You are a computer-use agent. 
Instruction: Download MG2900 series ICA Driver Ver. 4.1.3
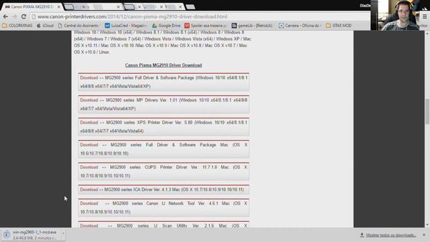(89, 190)
